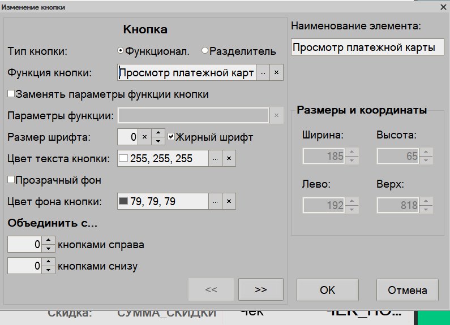Increase Ширина with up arrow

coord(352,152)
